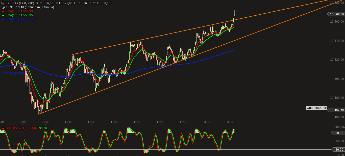
Task: Select the red EMA(10) color marker
Action: 3,11
